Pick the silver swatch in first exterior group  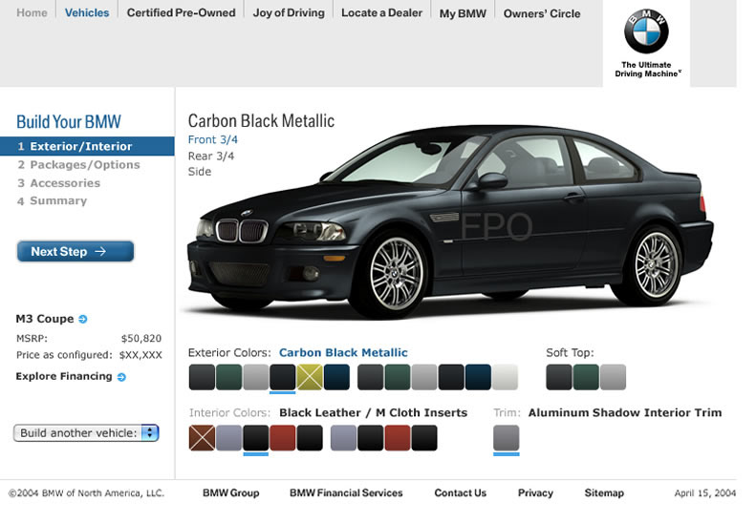click(255, 377)
